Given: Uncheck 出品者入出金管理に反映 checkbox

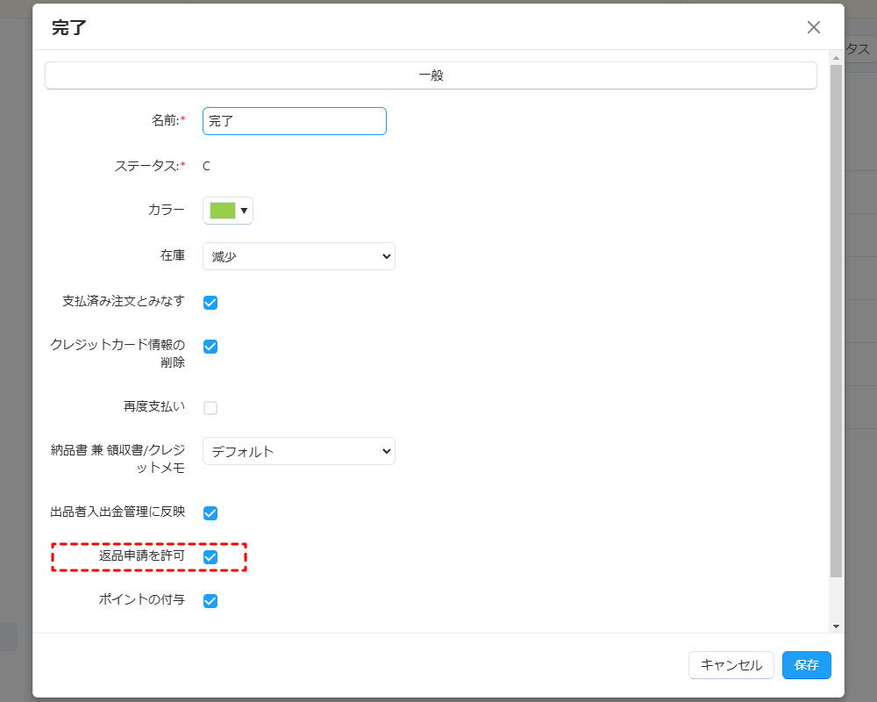Looking at the screenshot, I should tap(210, 512).
